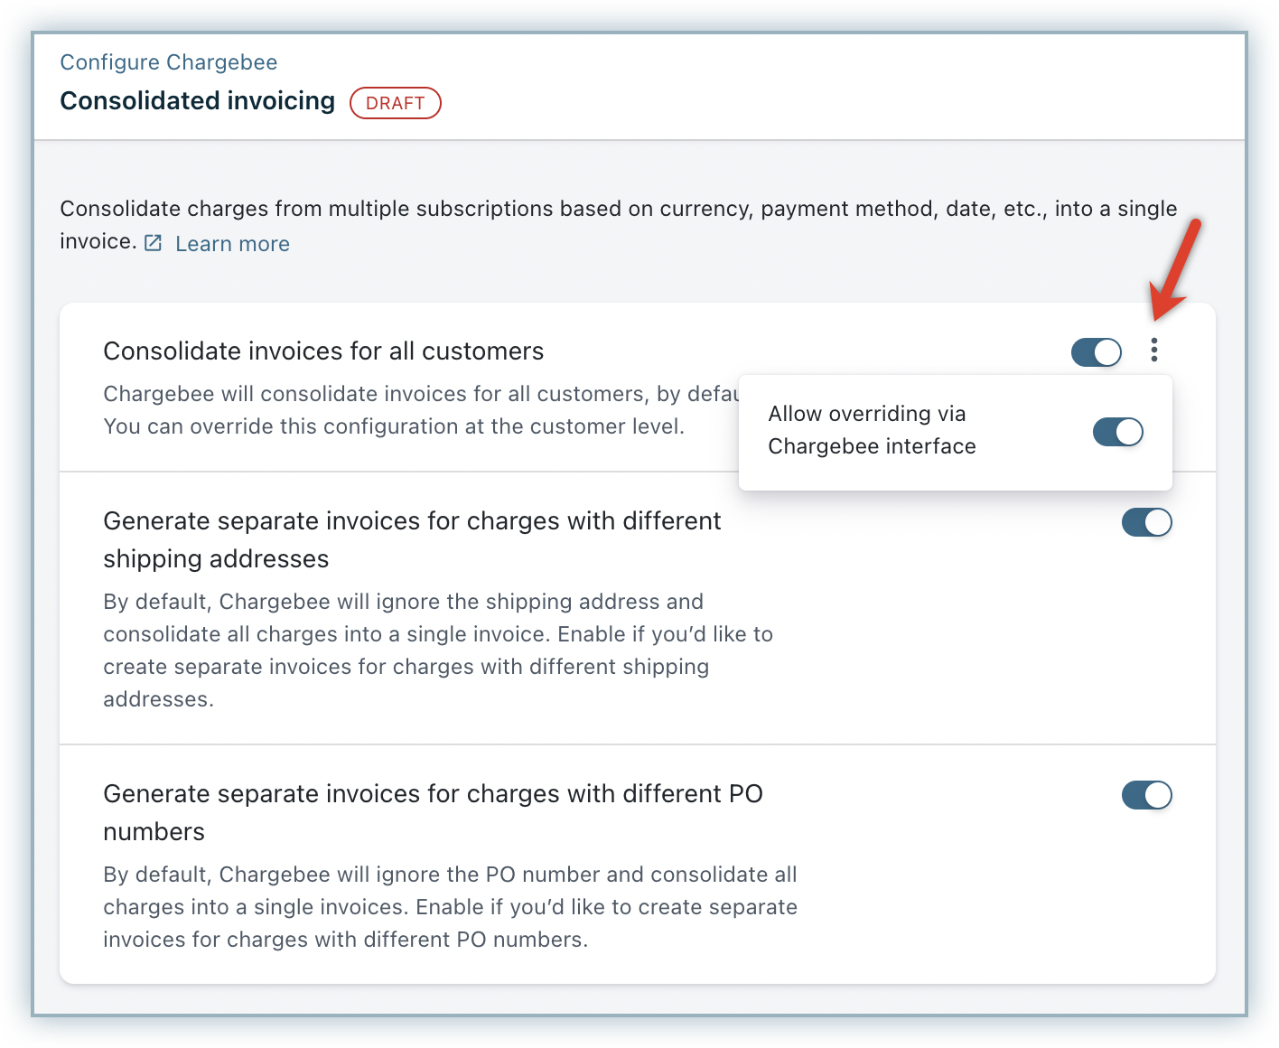Open the three-dot options menu
The height and width of the screenshot is (1048, 1279).
coord(1153,350)
